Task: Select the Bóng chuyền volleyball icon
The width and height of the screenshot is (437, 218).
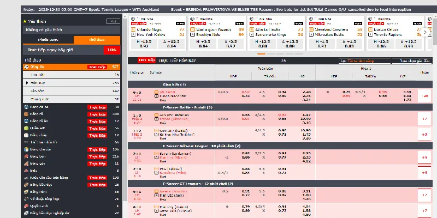Action: pos(26,149)
